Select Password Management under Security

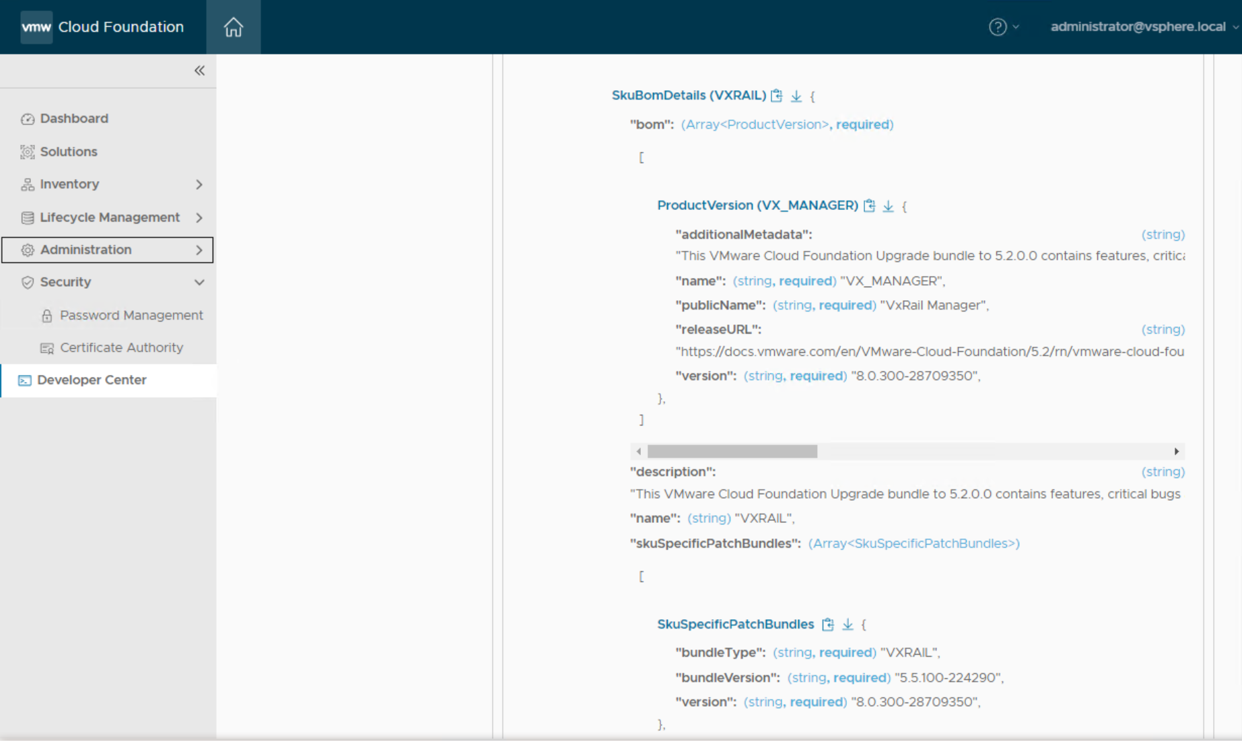tap(131, 315)
